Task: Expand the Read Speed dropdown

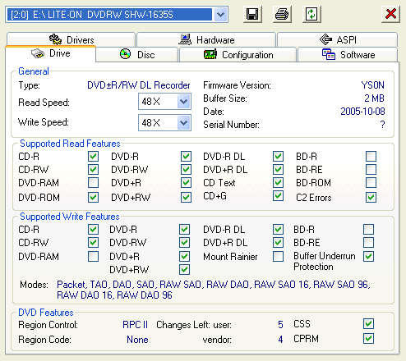Action: pos(183,102)
